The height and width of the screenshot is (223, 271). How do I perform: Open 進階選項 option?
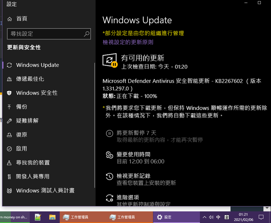pos(138,200)
